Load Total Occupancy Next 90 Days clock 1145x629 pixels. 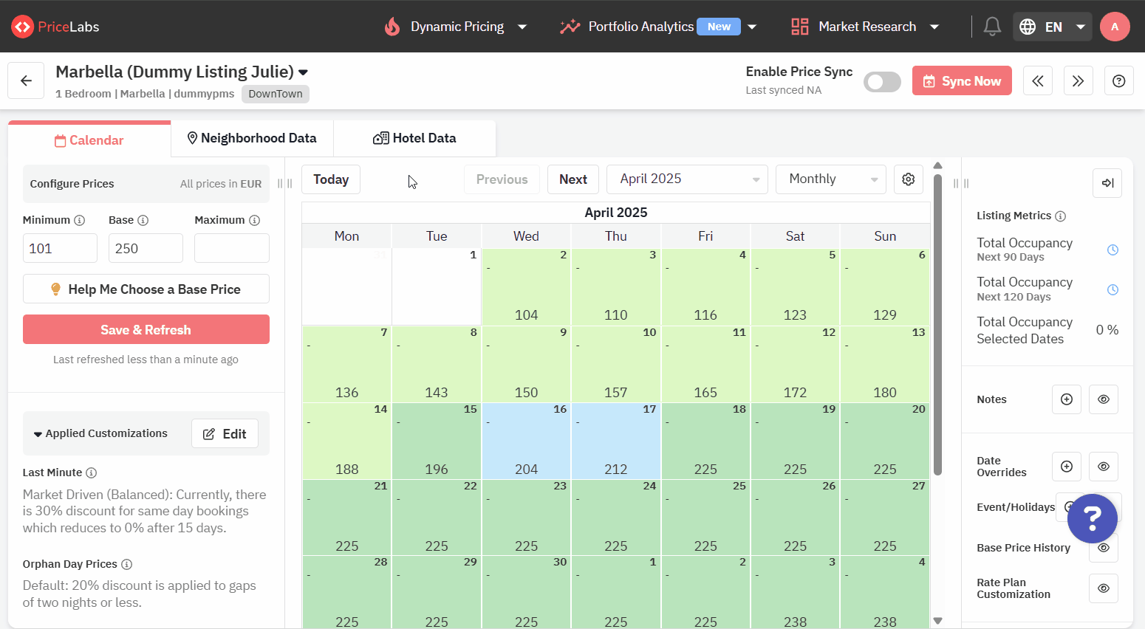tap(1112, 250)
